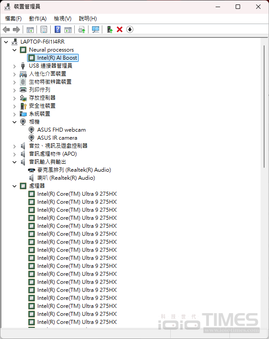Click the 安全性裝置 key icon
Viewport: 269px width, 339px height.
click(23, 106)
